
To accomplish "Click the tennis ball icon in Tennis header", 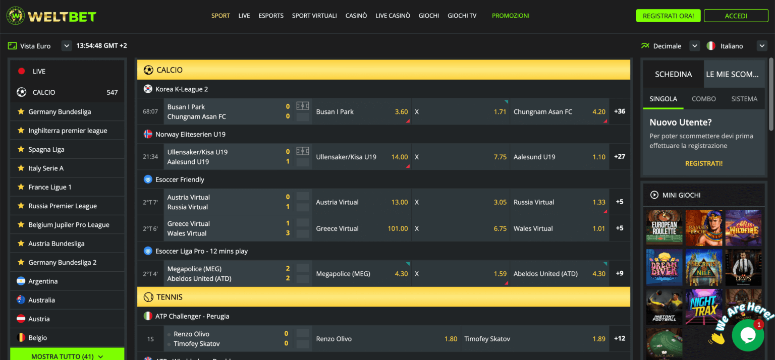I will pyautogui.click(x=148, y=297).
